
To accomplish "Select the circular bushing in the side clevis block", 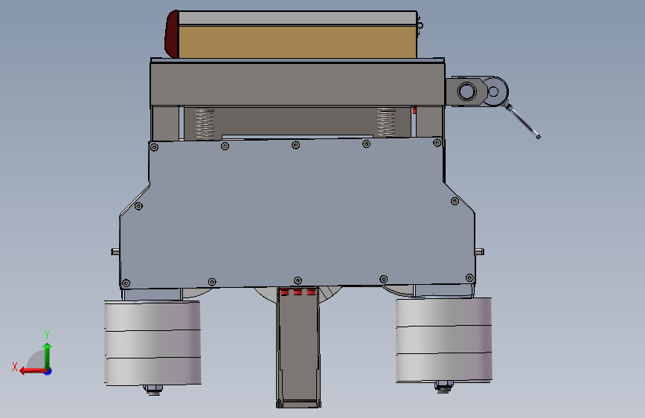I will (466, 91).
